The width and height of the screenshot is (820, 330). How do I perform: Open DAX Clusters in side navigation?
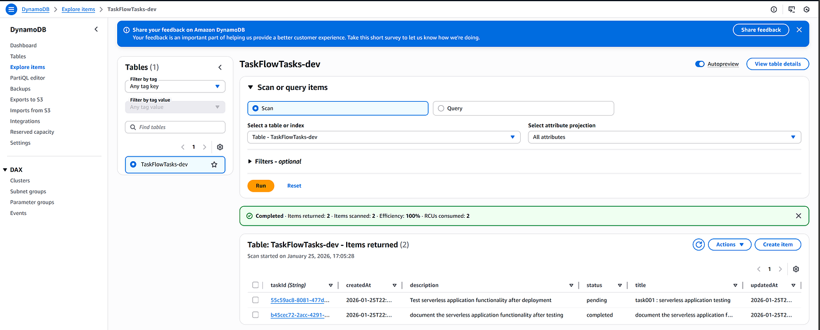coord(20,180)
